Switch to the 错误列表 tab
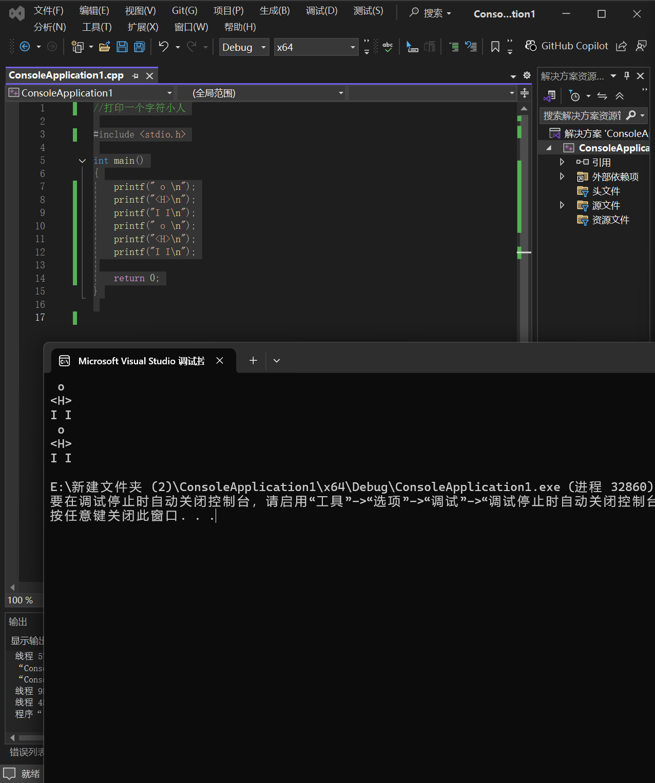 [27, 752]
